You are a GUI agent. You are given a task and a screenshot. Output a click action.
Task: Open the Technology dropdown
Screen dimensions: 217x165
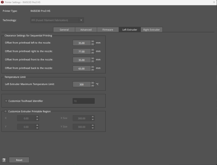click(x=51, y=20)
